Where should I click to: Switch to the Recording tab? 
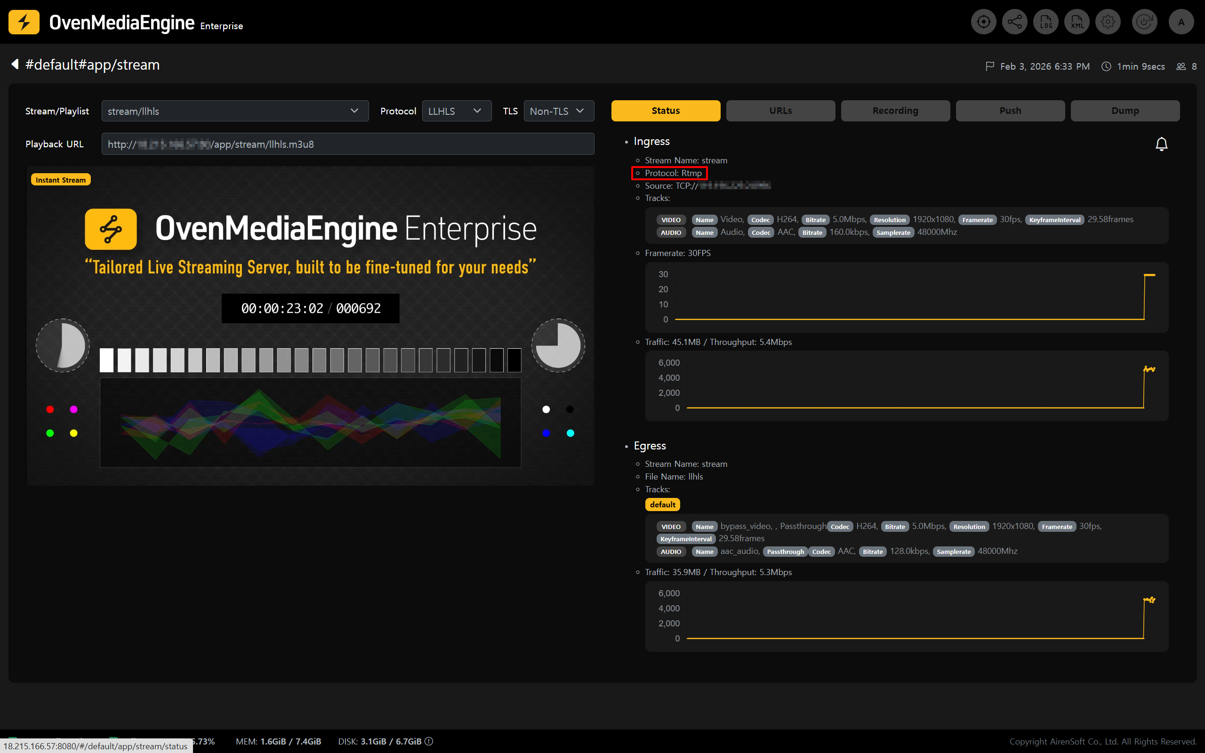tap(895, 111)
